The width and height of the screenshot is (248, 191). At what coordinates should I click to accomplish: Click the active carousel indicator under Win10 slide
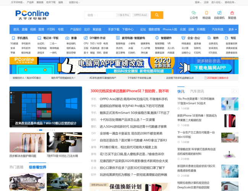(40, 130)
